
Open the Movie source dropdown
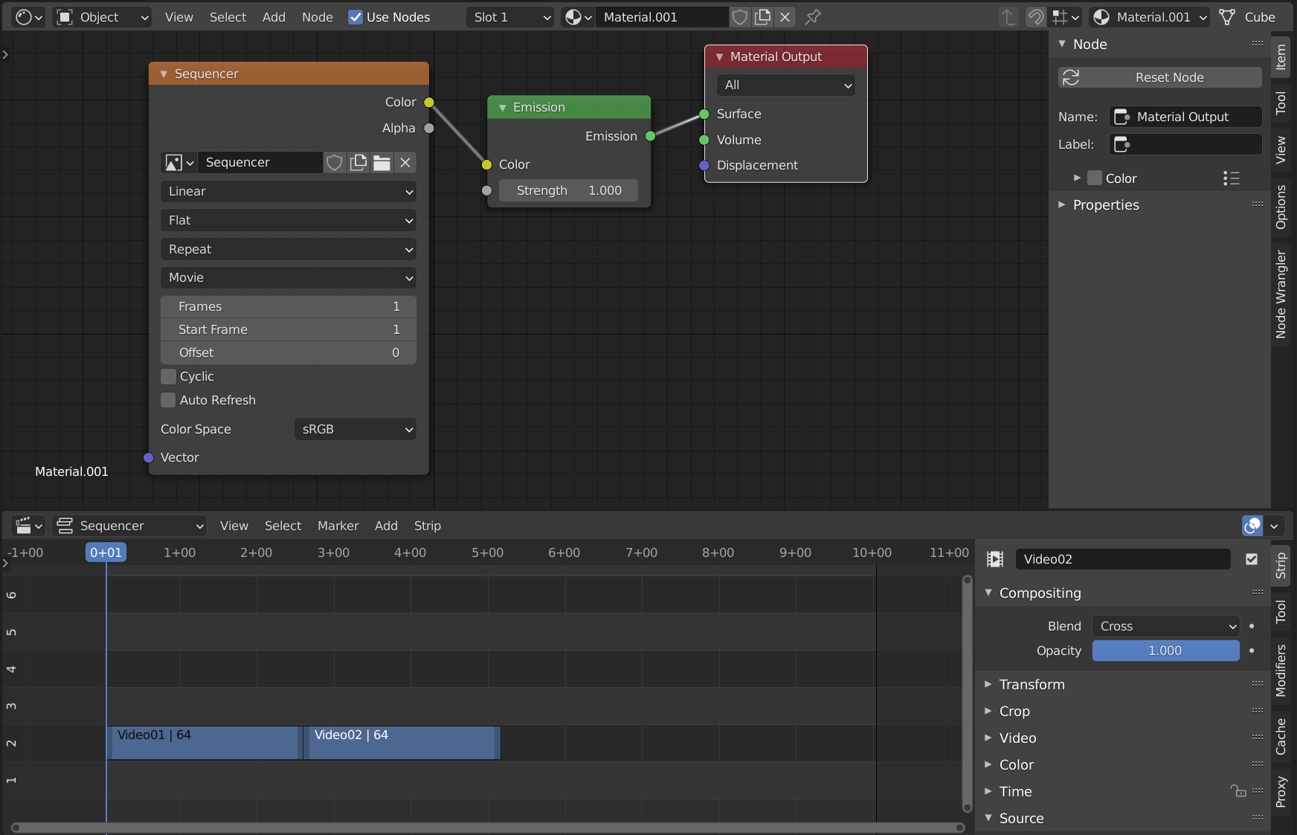click(289, 278)
